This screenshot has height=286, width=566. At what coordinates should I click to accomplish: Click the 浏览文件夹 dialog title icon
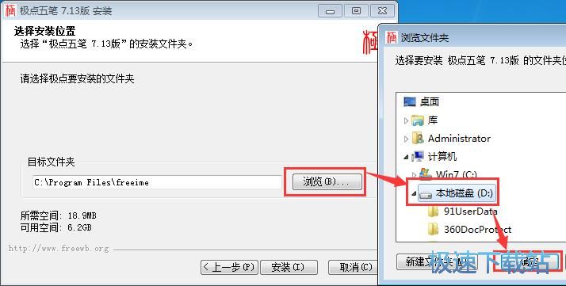click(x=392, y=37)
